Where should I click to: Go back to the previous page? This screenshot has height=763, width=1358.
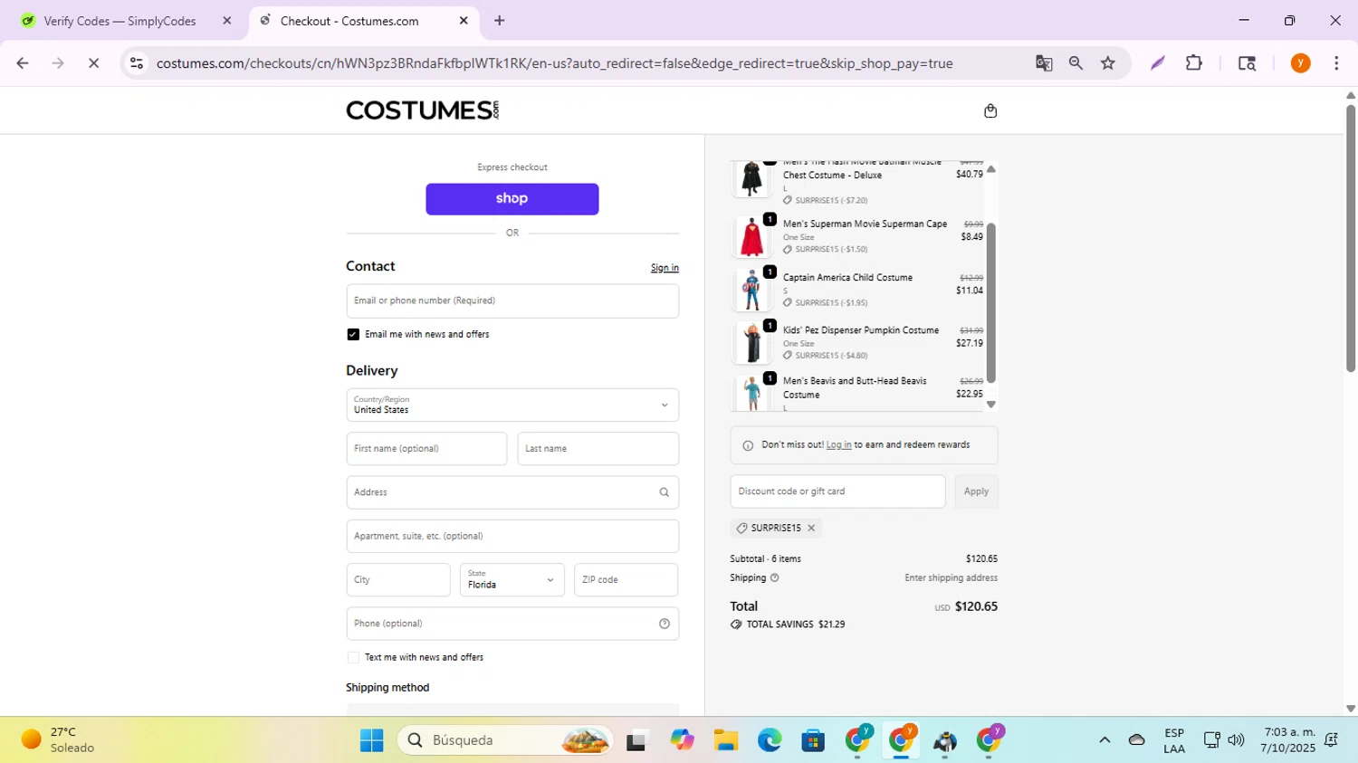pyautogui.click(x=23, y=63)
